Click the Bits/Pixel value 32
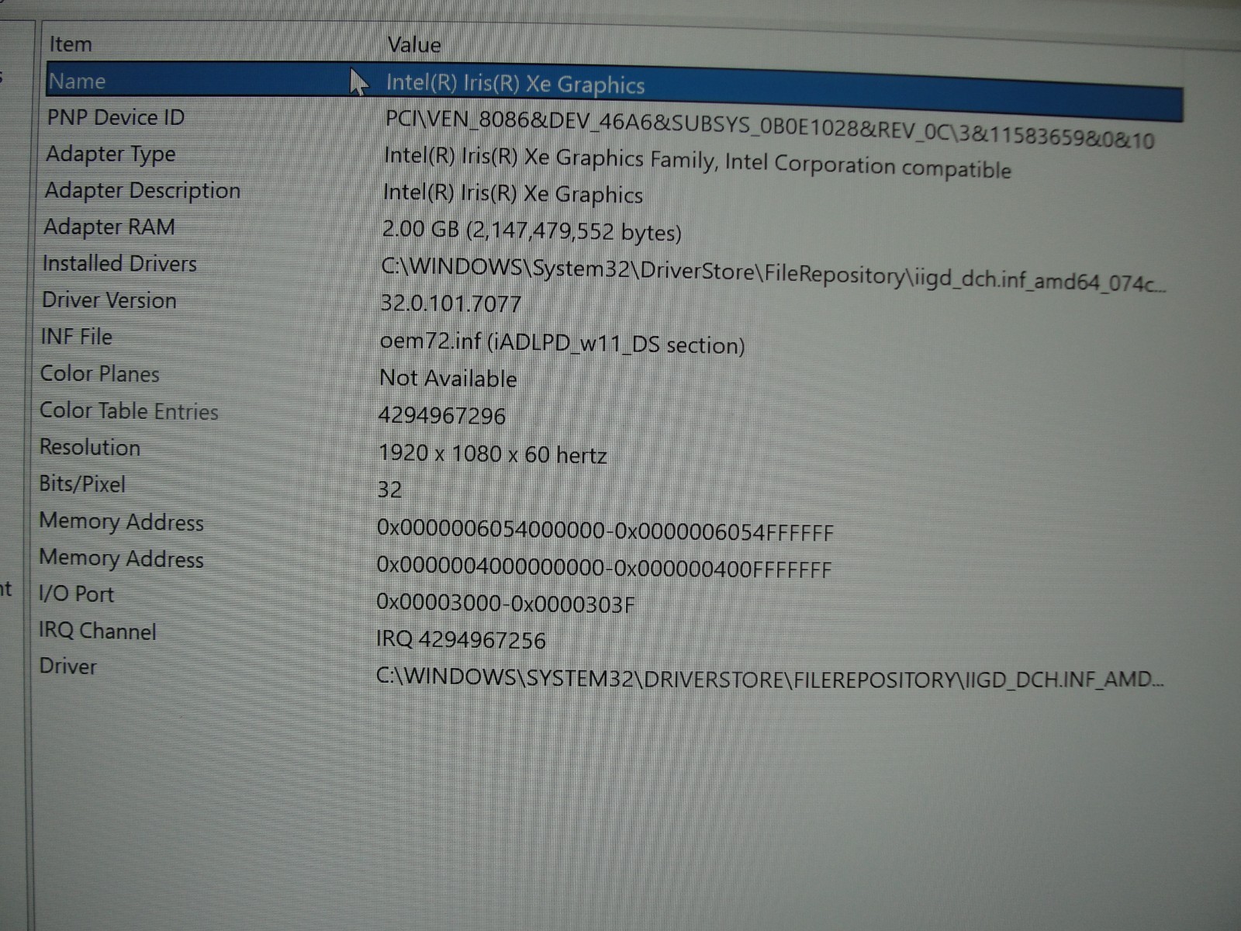Image resolution: width=1241 pixels, height=931 pixels. point(389,490)
